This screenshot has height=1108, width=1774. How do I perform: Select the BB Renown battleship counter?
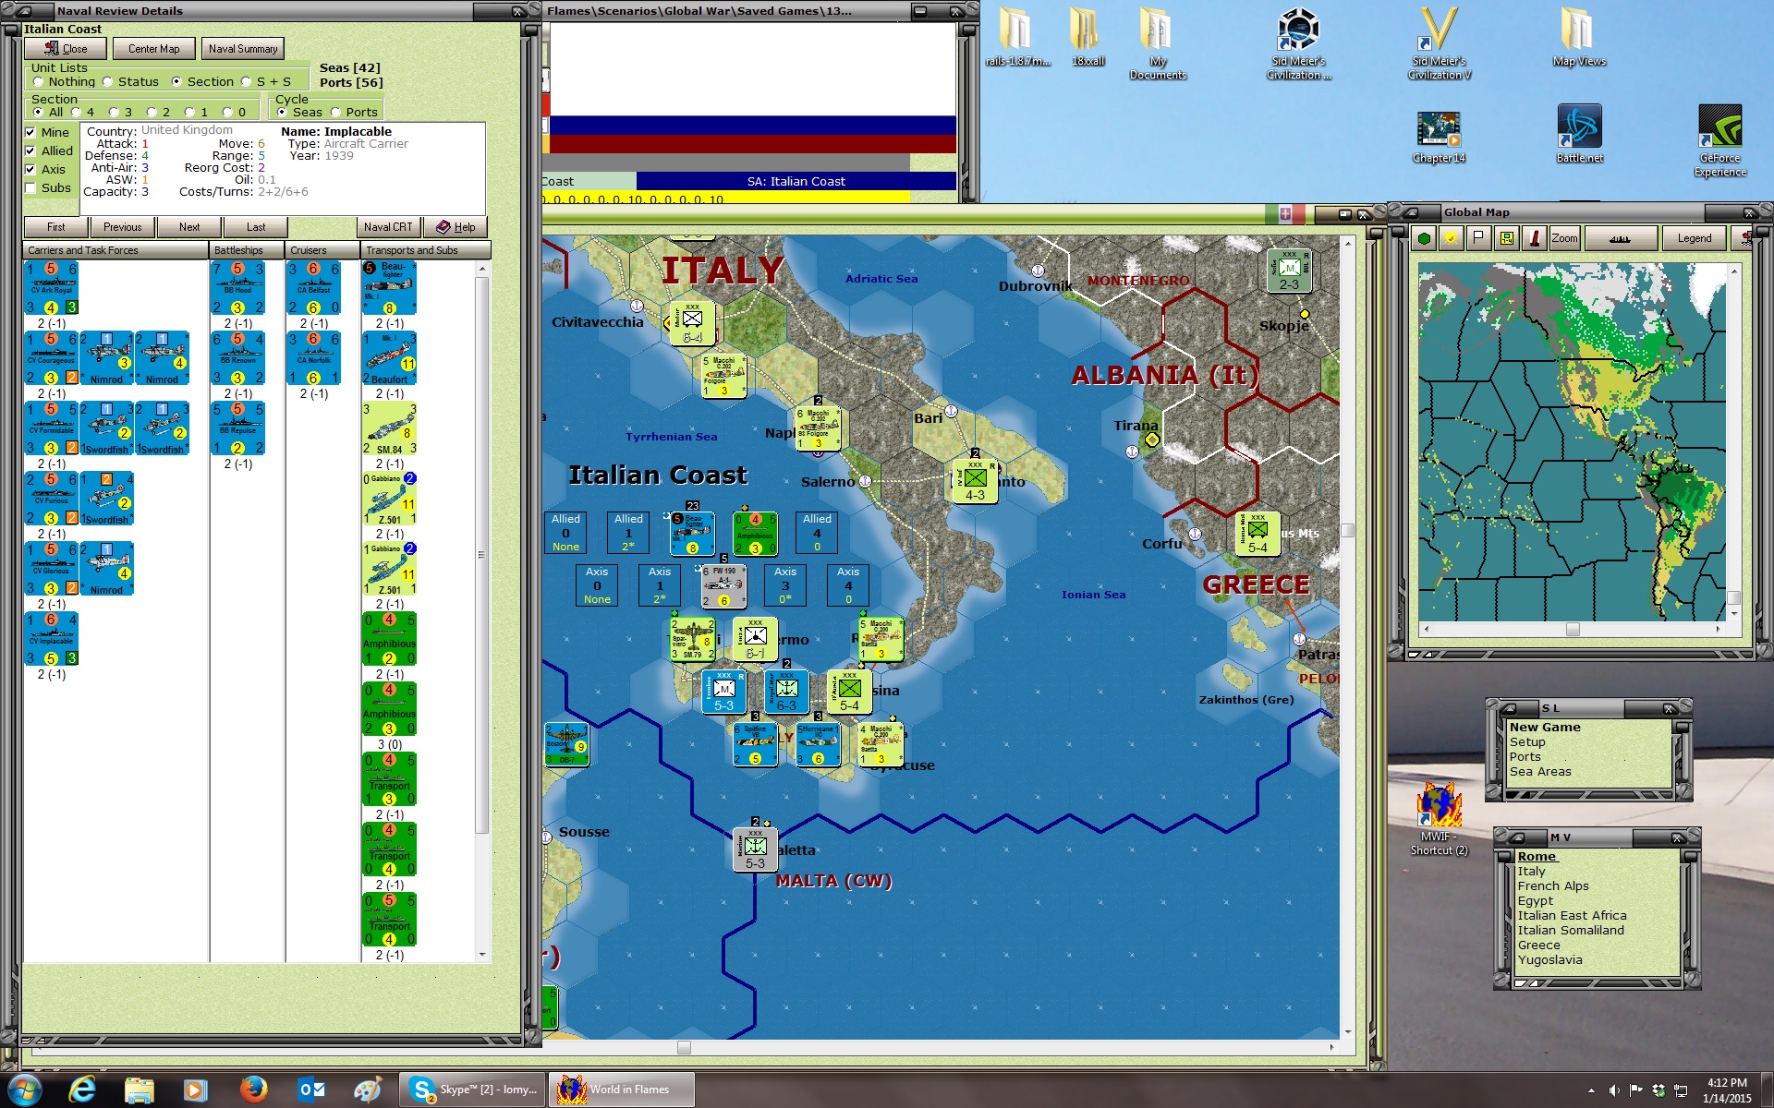coord(238,358)
